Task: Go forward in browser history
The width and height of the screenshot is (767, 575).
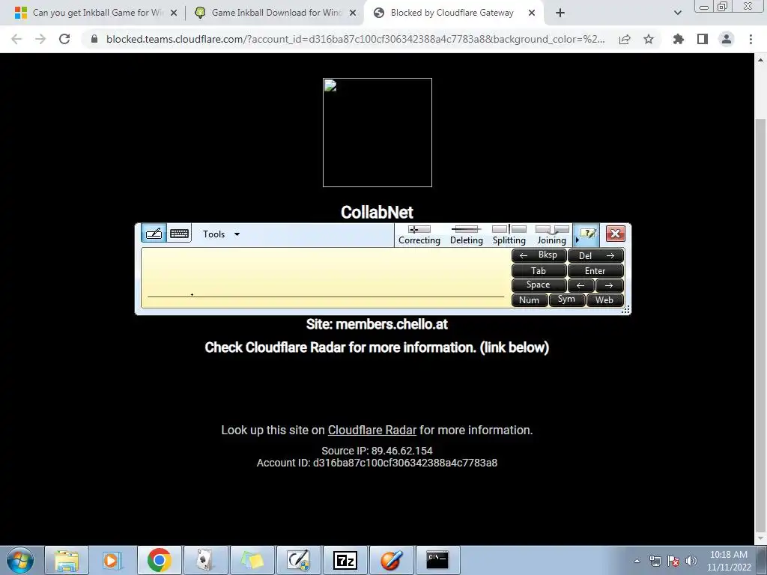Action: click(40, 39)
